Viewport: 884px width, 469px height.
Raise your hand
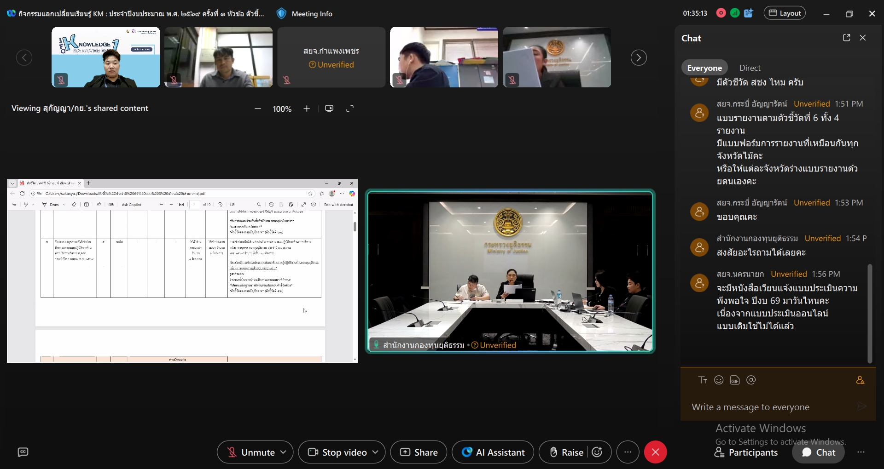pos(566,452)
